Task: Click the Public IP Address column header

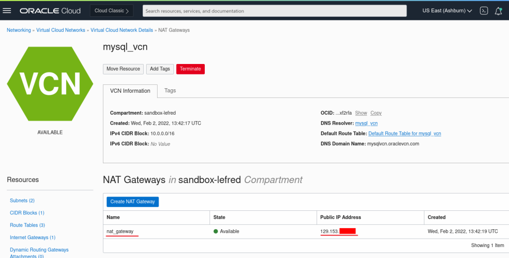Action: coord(340,217)
